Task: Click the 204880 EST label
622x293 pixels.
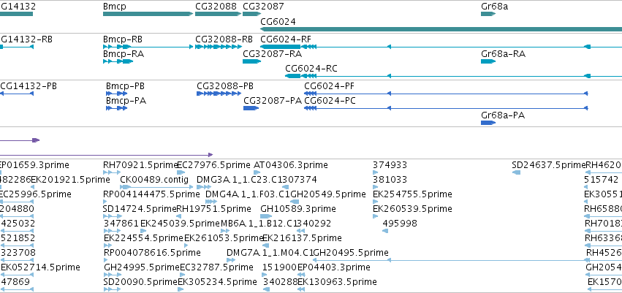Action: (x=17, y=209)
